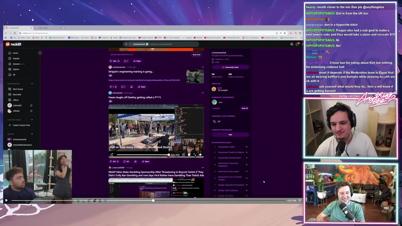Replay the Hasan clip video
This screenshot has width=402, height=226.
tap(112, 154)
